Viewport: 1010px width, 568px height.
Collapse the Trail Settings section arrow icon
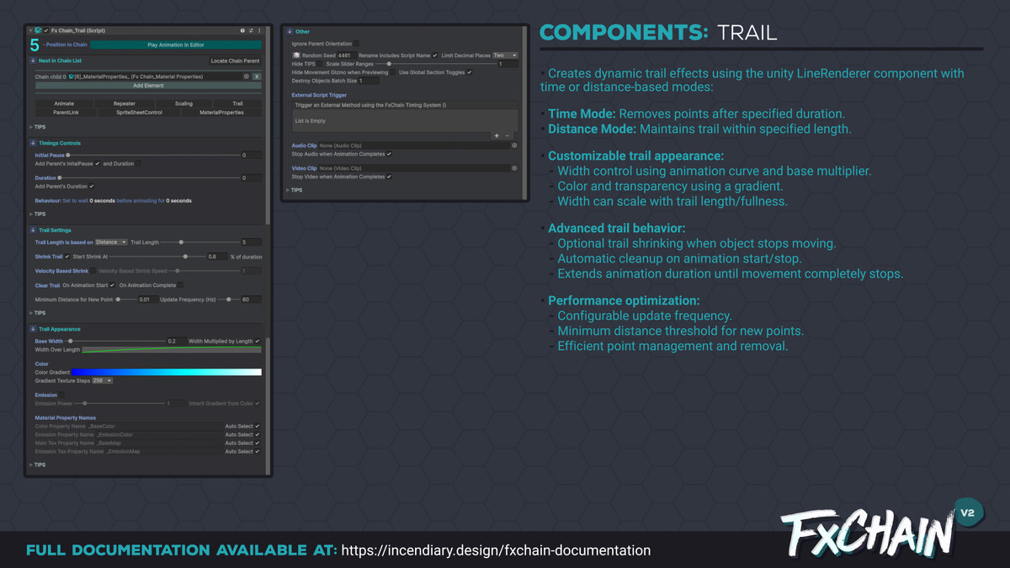click(34, 230)
